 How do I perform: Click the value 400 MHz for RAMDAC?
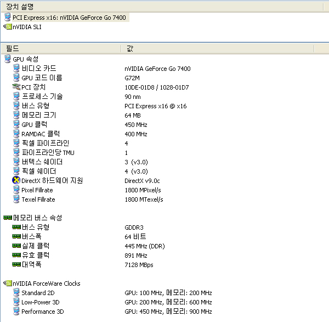[136, 134]
